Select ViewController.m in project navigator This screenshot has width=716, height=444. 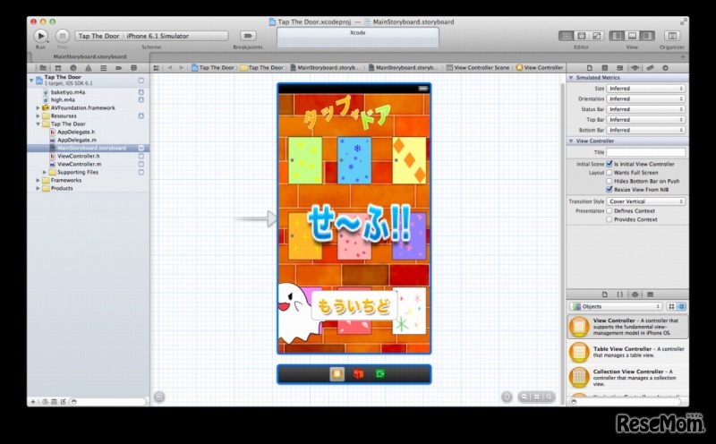pos(79,164)
